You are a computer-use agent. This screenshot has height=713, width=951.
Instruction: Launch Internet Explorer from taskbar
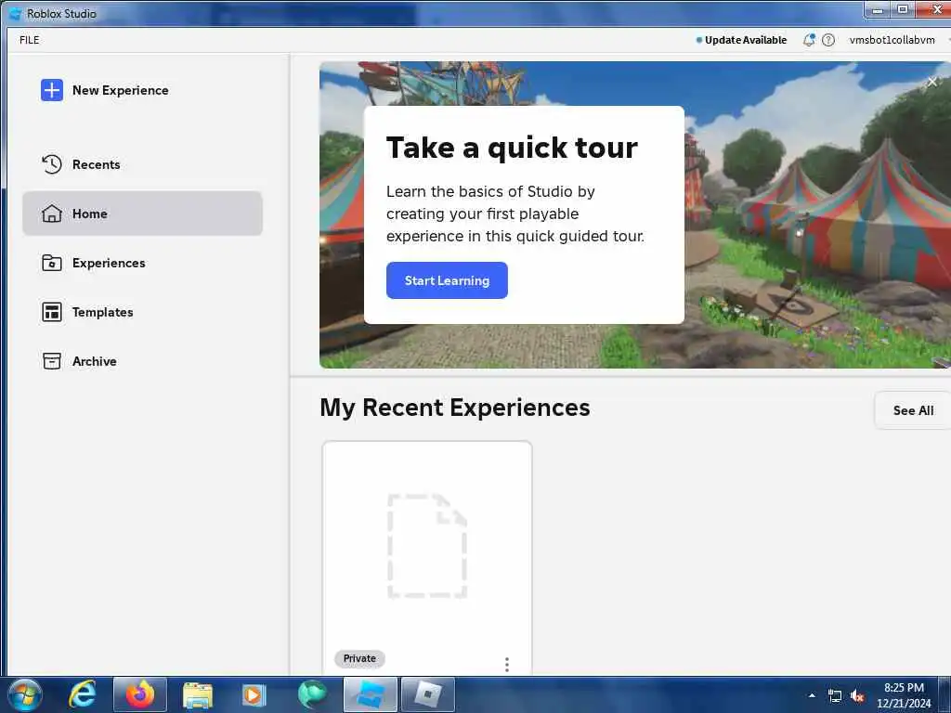(83, 694)
